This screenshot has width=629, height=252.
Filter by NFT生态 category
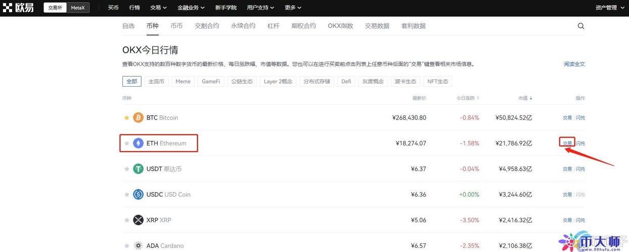(x=438, y=81)
